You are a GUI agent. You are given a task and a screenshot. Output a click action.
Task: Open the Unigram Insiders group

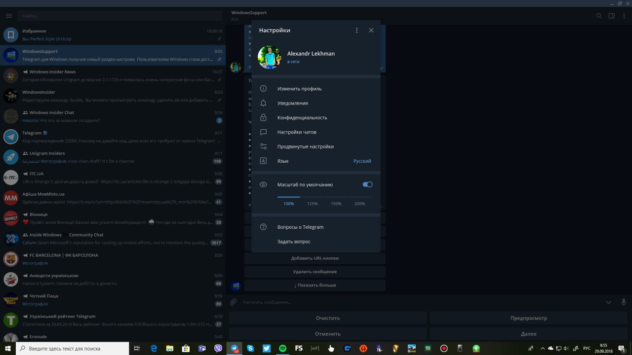[x=113, y=157]
